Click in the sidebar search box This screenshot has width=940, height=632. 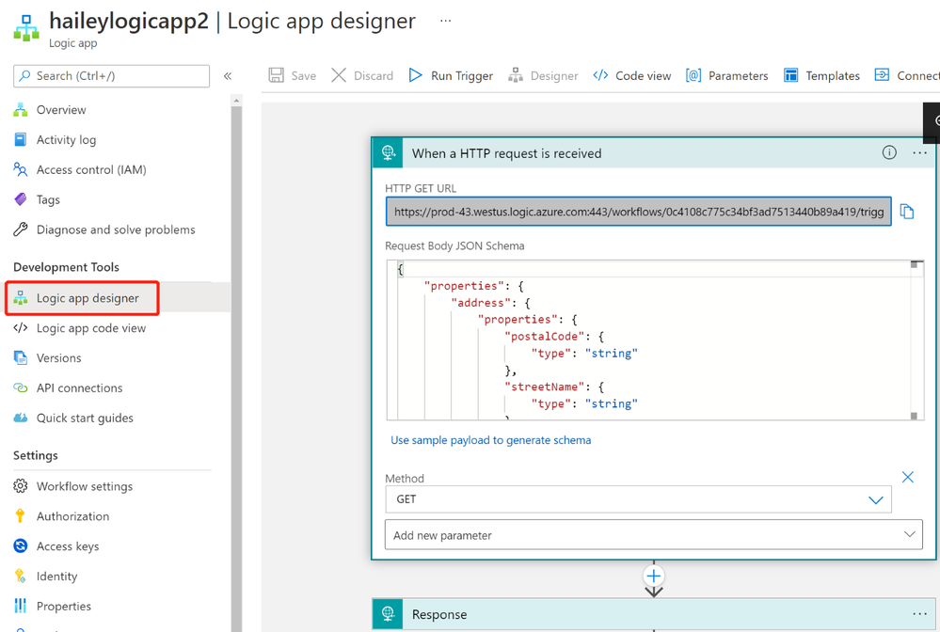(111, 76)
